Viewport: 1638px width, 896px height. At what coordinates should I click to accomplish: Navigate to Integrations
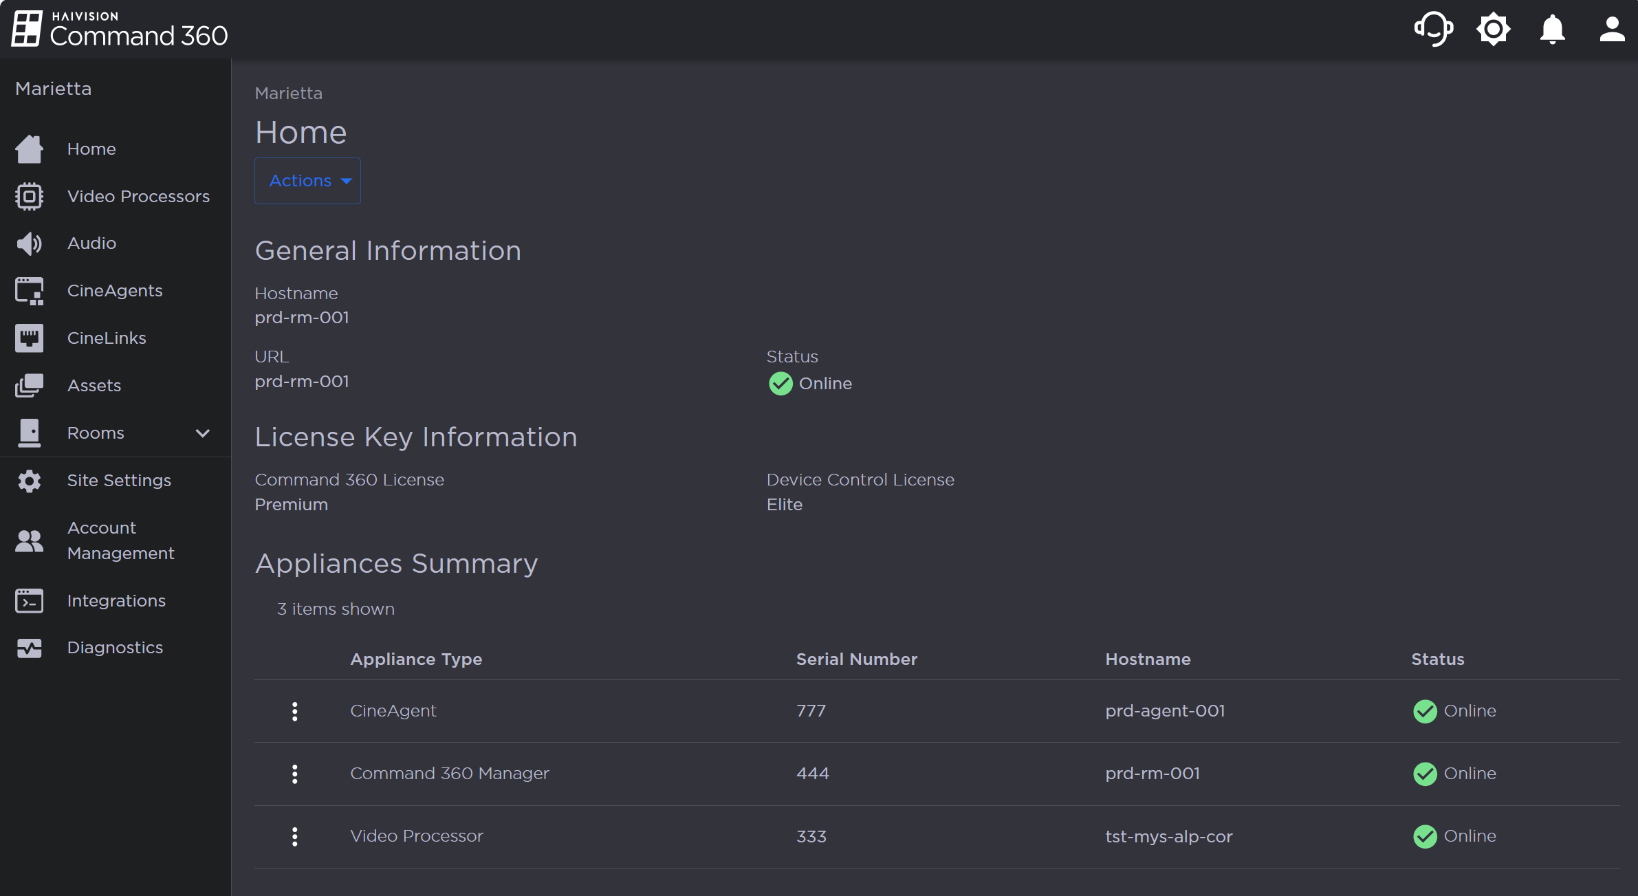tap(116, 601)
